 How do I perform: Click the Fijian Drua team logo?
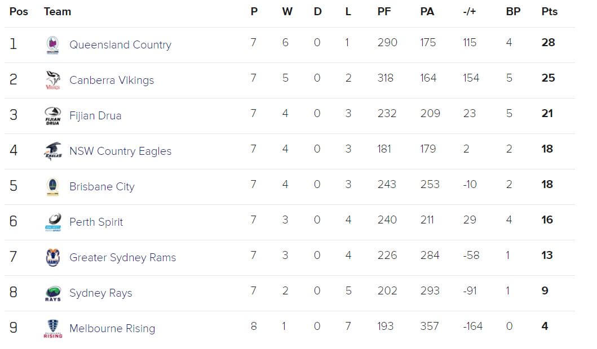coord(52,115)
